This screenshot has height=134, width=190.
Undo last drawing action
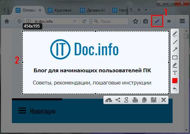click(x=175, y=89)
